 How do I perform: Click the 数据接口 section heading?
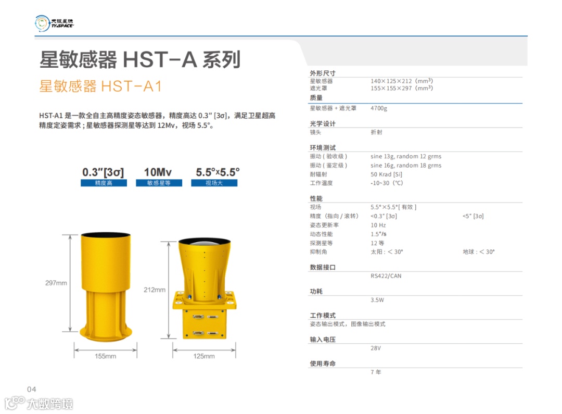click(323, 267)
